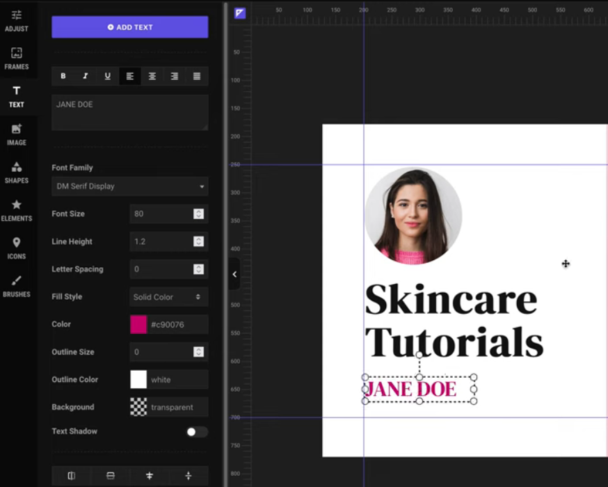Go to the Elements tab
This screenshot has width=608, height=487.
(17, 210)
